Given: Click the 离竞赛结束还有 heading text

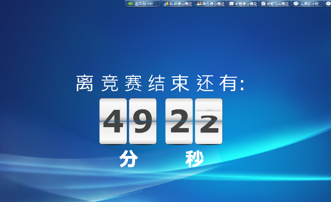Looking at the screenshot, I should [160, 83].
